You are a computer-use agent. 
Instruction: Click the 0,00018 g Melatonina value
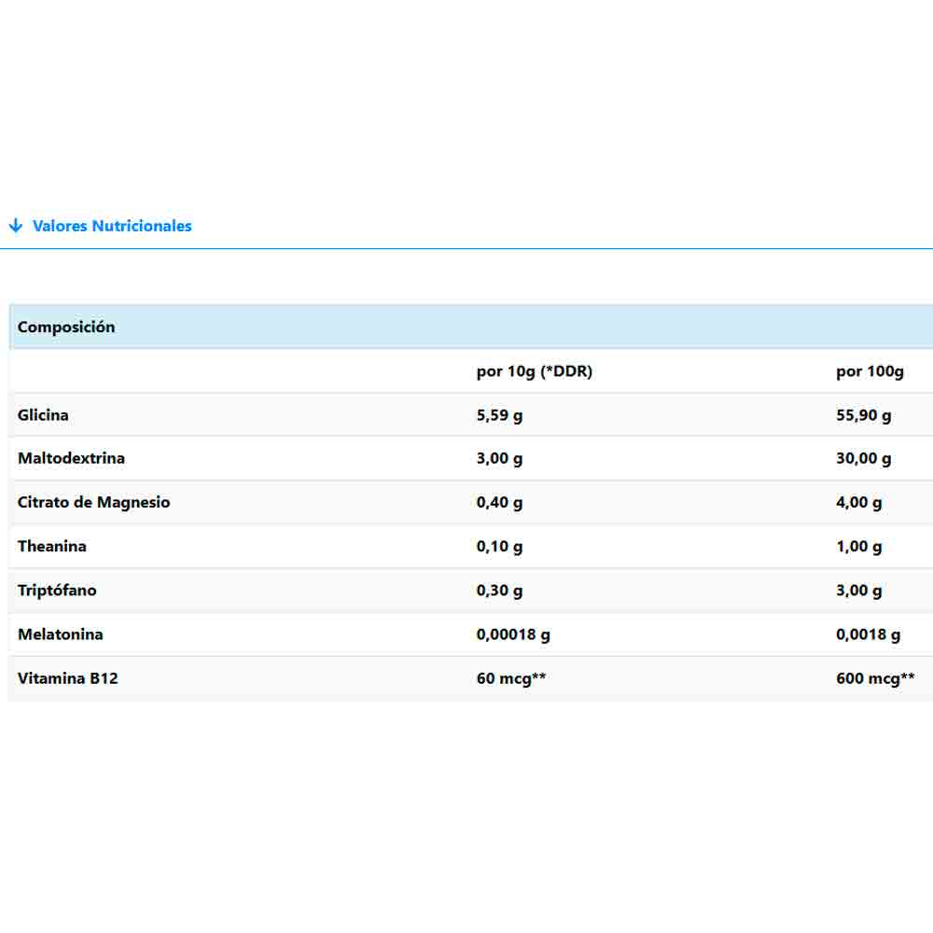click(513, 634)
